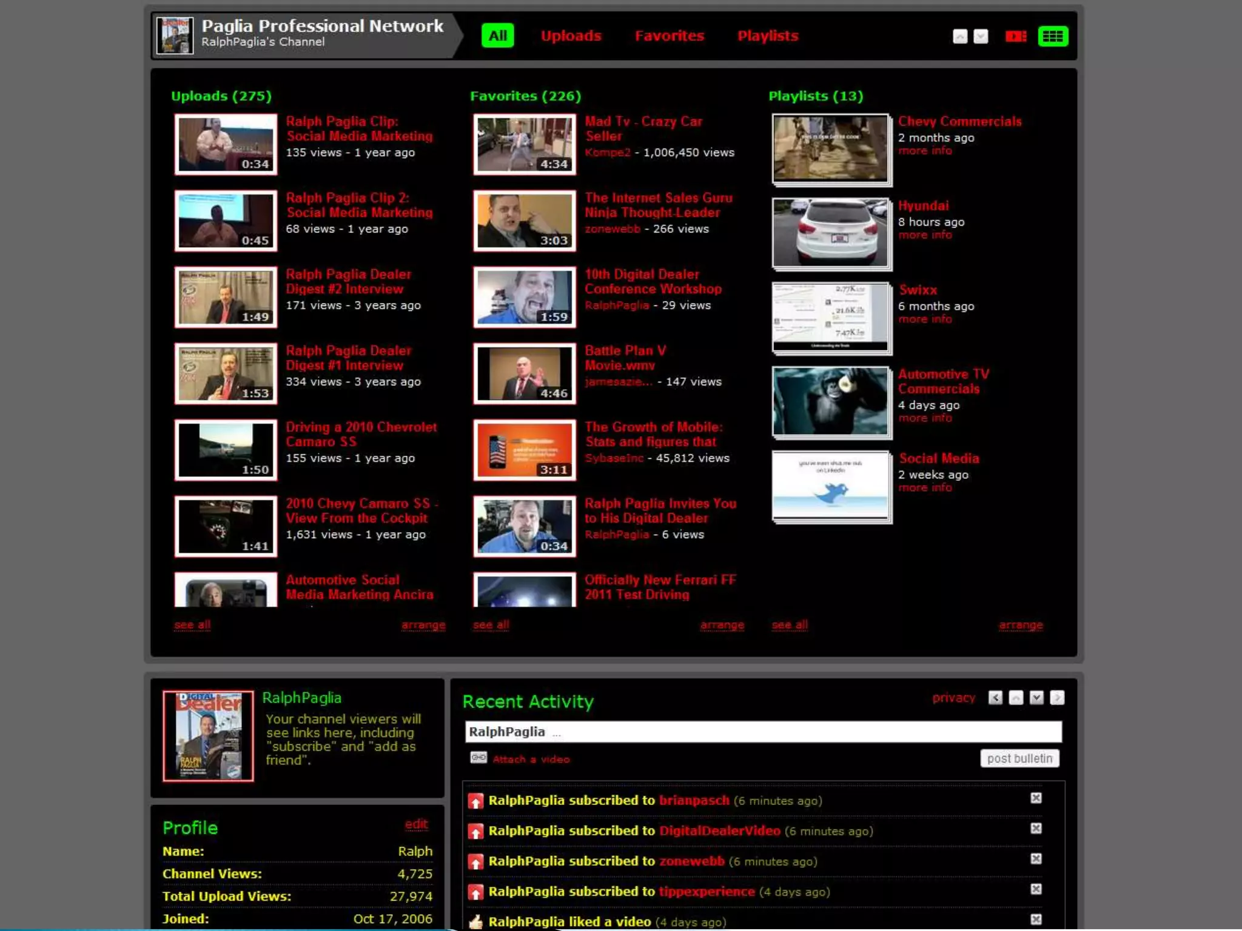Click subscription icon beside brianpasch entry

pos(476,801)
